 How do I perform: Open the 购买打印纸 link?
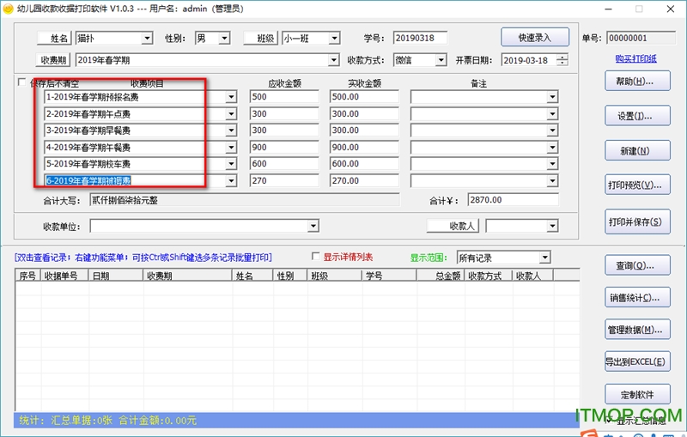pos(635,58)
